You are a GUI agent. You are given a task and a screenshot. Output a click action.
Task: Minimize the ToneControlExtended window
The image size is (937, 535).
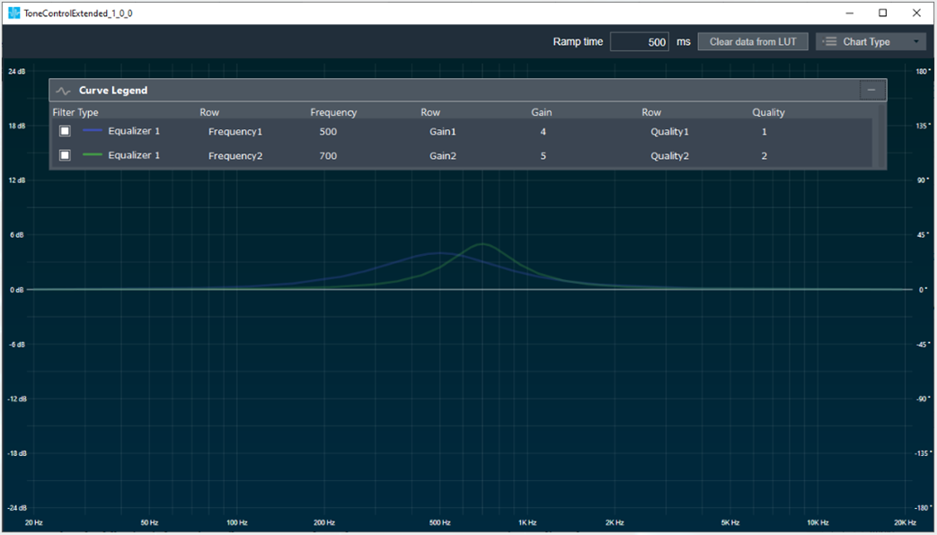click(x=850, y=13)
